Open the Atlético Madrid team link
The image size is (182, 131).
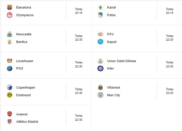point(27,122)
